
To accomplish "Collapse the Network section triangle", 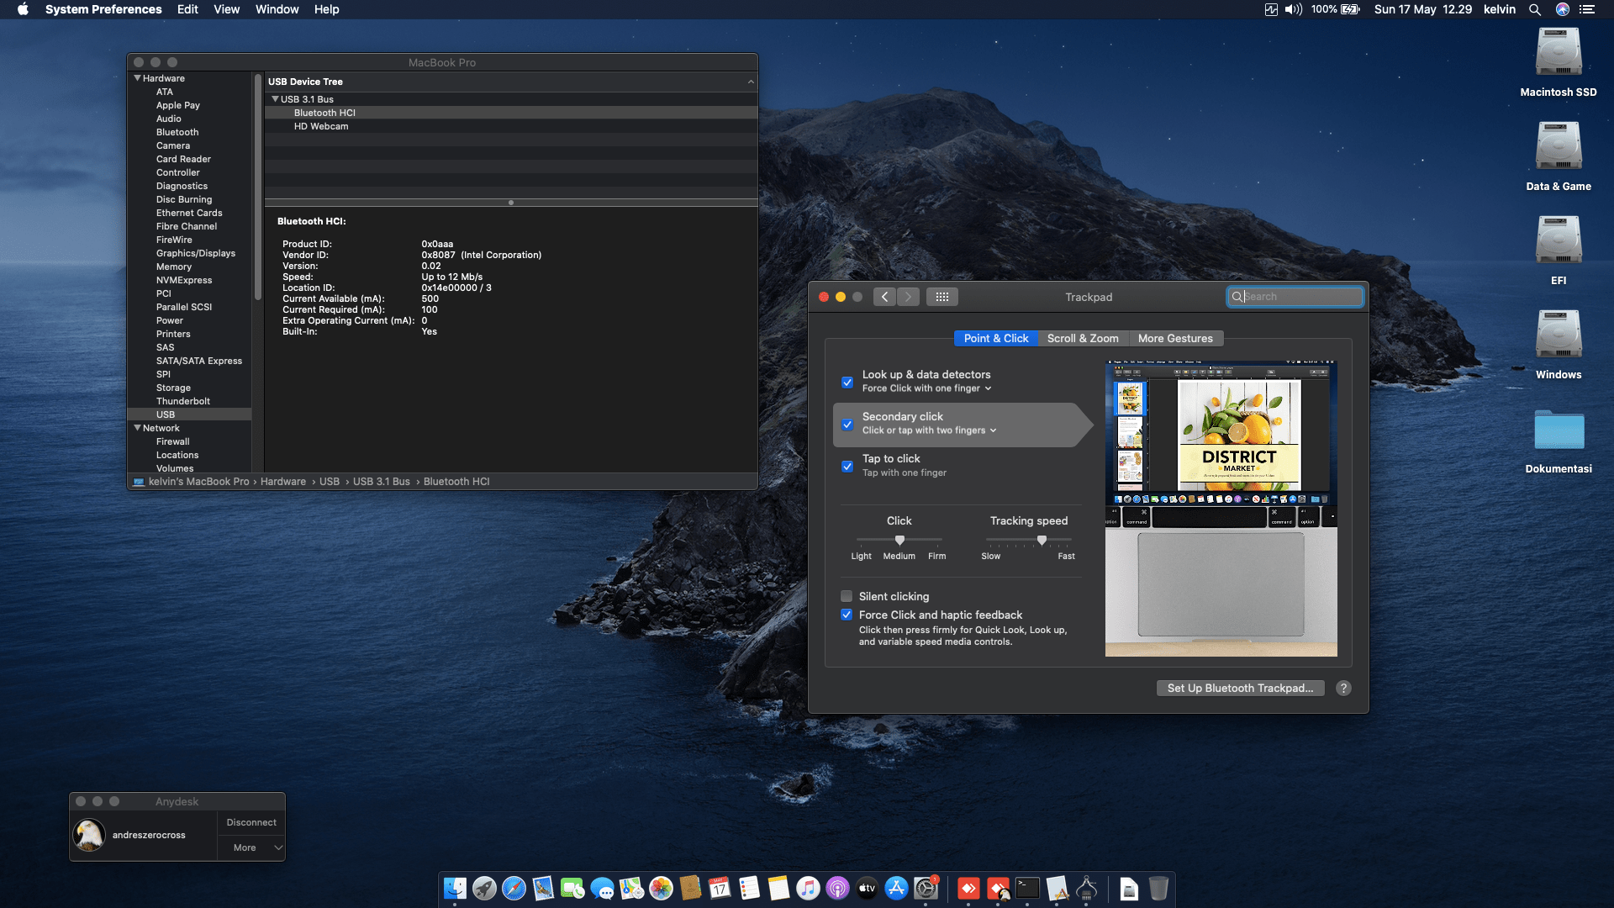I will (x=137, y=428).
